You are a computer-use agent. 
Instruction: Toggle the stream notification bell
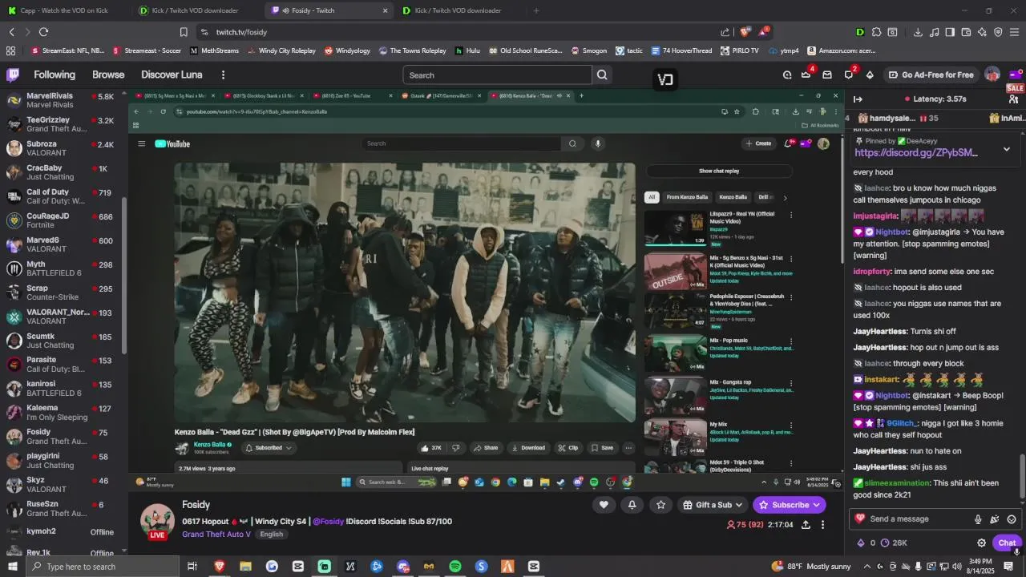click(x=632, y=504)
